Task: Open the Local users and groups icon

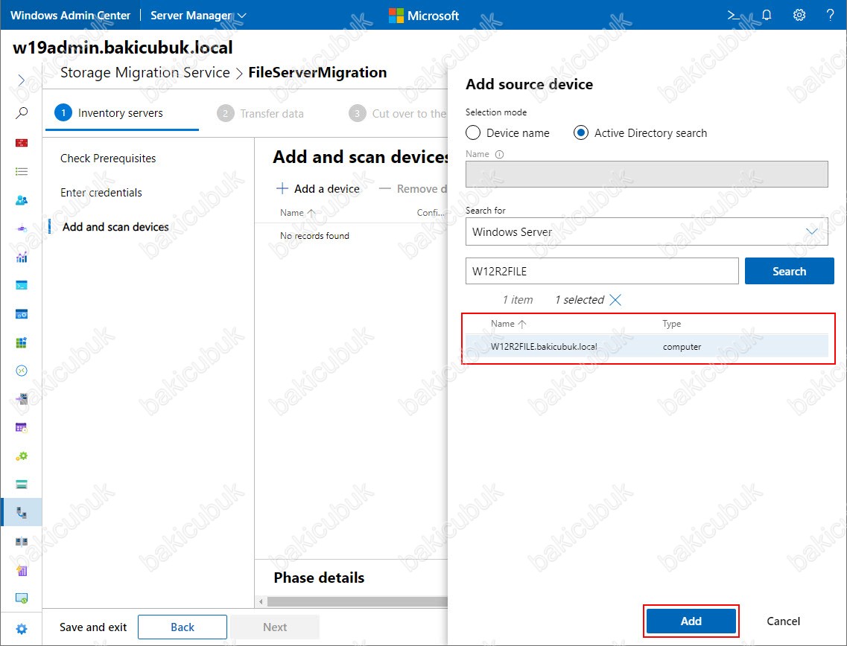Action: click(x=22, y=200)
